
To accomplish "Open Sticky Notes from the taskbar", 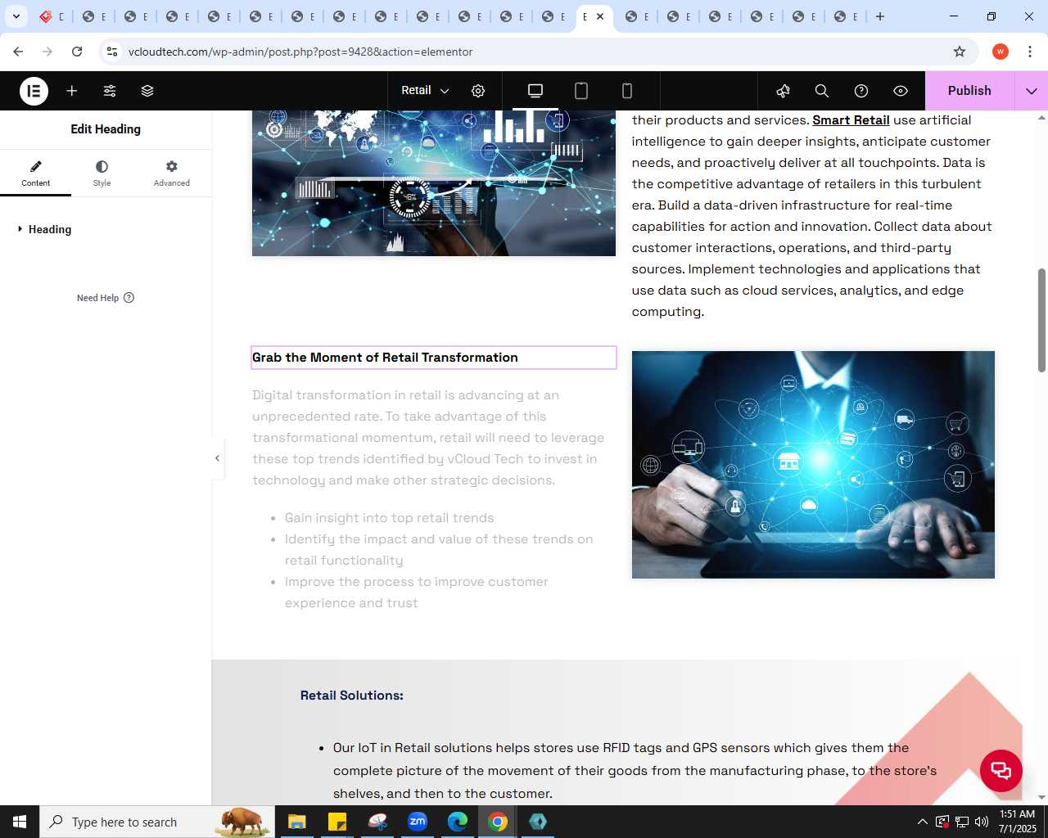I will (x=337, y=822).
